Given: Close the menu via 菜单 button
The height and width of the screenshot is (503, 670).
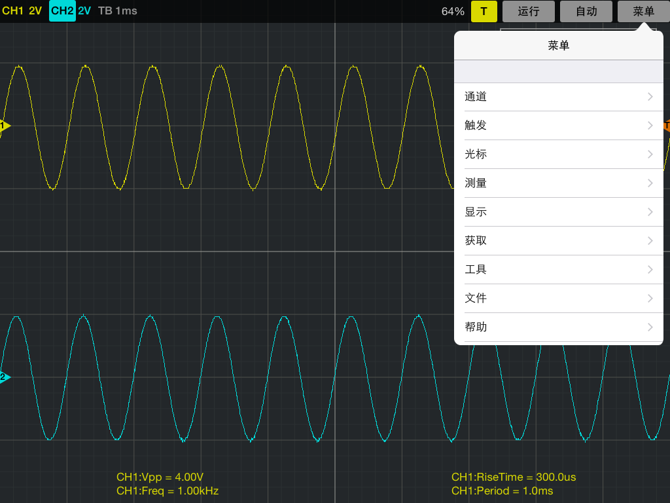Looking at the screenshot, I should (643, 11).
